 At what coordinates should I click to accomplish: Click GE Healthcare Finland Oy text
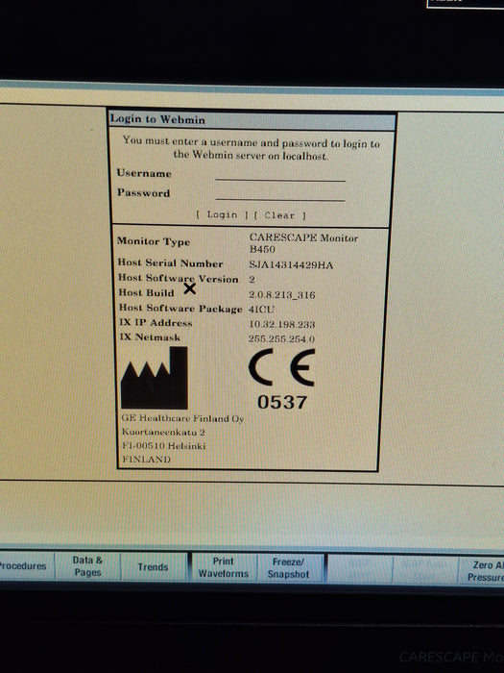click(182, 418)
